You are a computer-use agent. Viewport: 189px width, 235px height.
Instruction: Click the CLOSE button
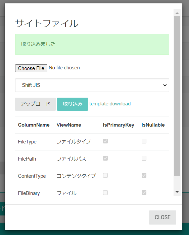[162, 217]
